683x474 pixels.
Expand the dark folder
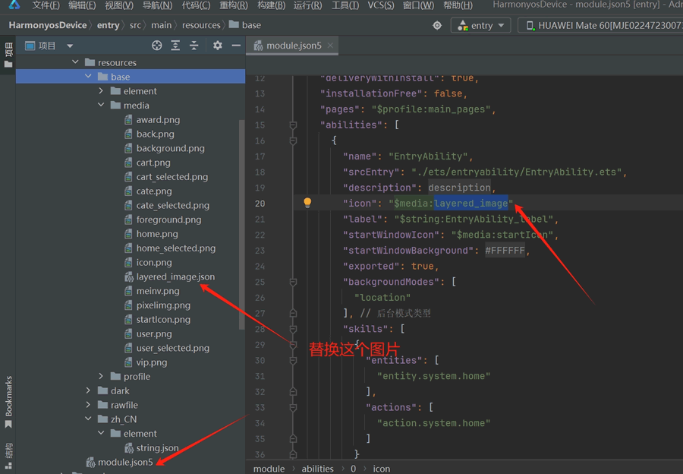point(89,390)
